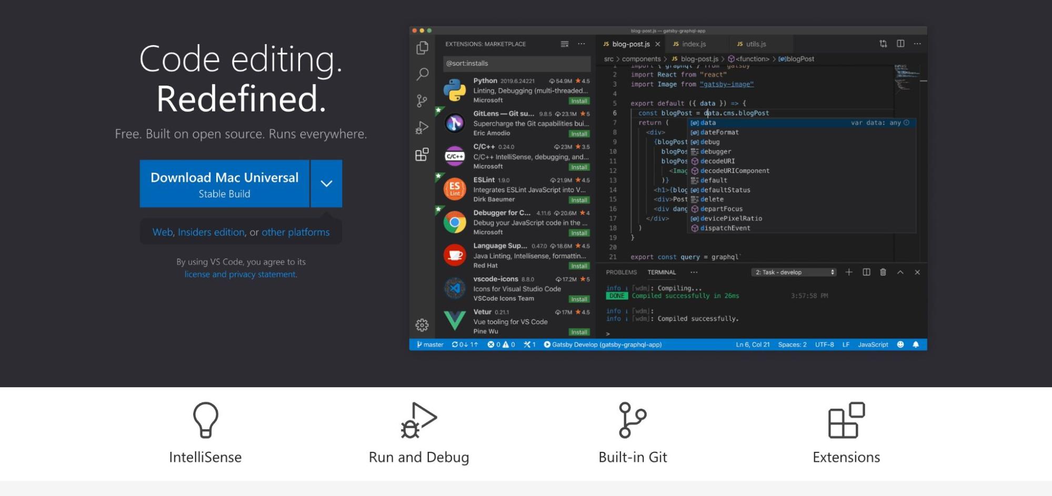1052x496 pixels.
Task: Maximize panel with the up chevron
Action: coord(900,272)
